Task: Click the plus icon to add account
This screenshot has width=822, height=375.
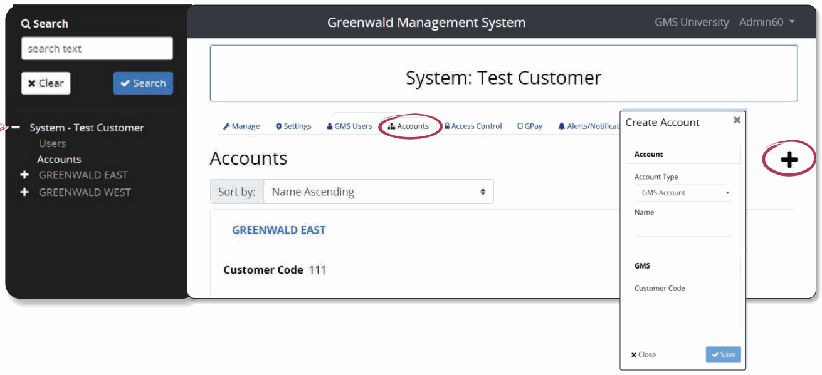Action: click(789, 160)
